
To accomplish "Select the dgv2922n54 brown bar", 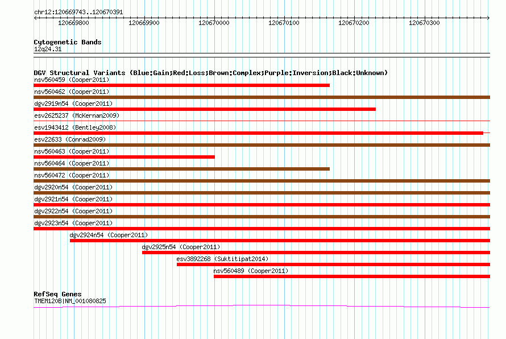I will point(262,217).
